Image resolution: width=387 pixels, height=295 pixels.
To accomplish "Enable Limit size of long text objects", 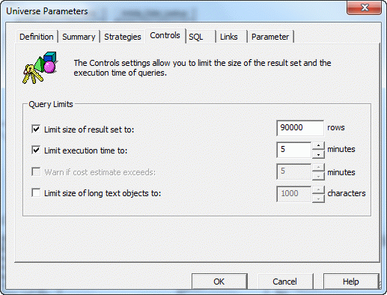I will click(36, 192).
